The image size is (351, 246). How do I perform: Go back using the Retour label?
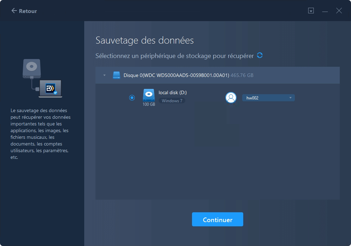pos(28,11)
